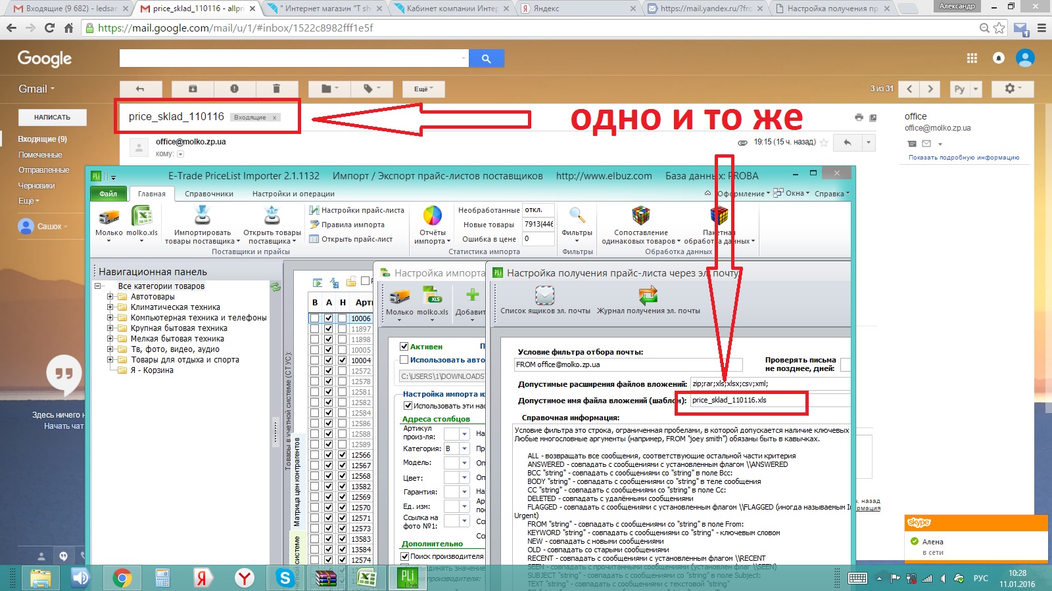Click the green Добавить plus icon
Viewport: 1052px width, 591px height.
pyautogui.click(x=472, y=295)
